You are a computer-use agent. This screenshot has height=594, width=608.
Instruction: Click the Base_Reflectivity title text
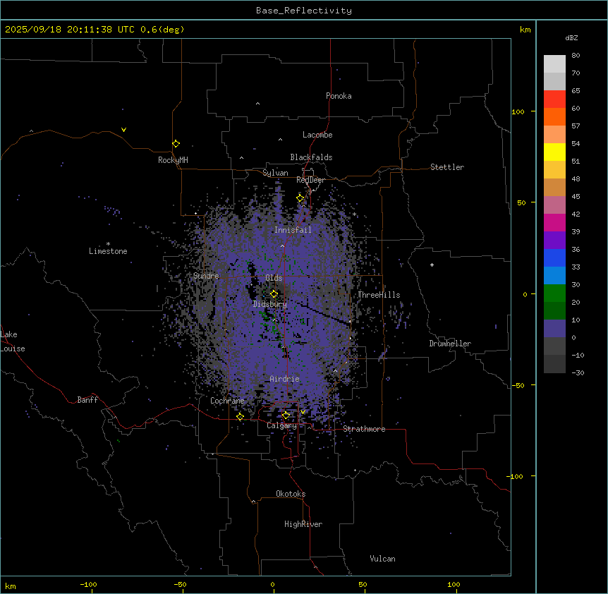pos(304,11)
